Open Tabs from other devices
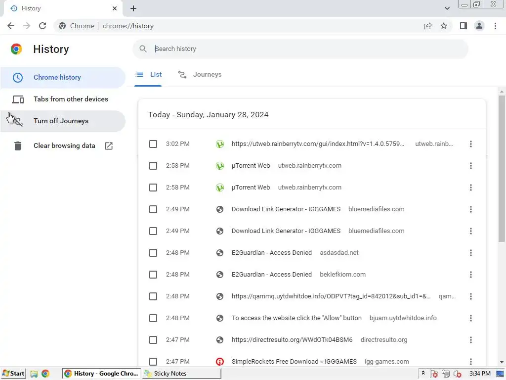The height and width of the screenshot is (380, 506). [63, 99]
